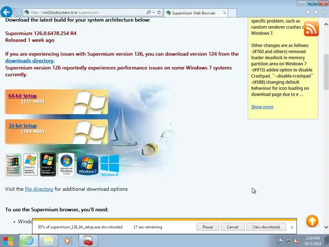This screenshot has height=247, width=329.
Task: Click the '30% of supermium_126_64_setup.exe downloaded' text
Action: point(80,227)
